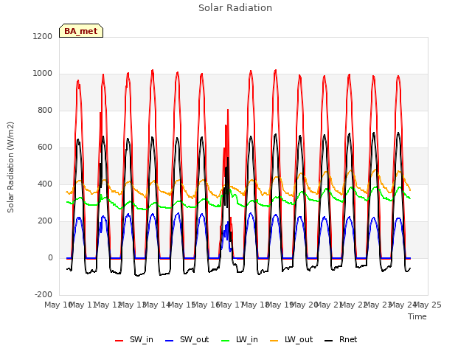
Task: Click the orange LW_out legend color marker
Action: (274, 341)
